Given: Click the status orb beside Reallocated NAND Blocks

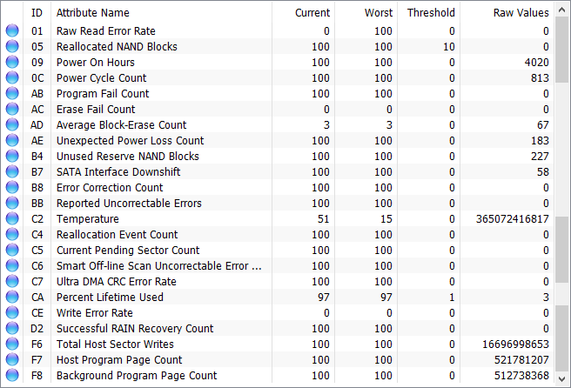Looking at the screenshot, I should (x=12, y=47).
